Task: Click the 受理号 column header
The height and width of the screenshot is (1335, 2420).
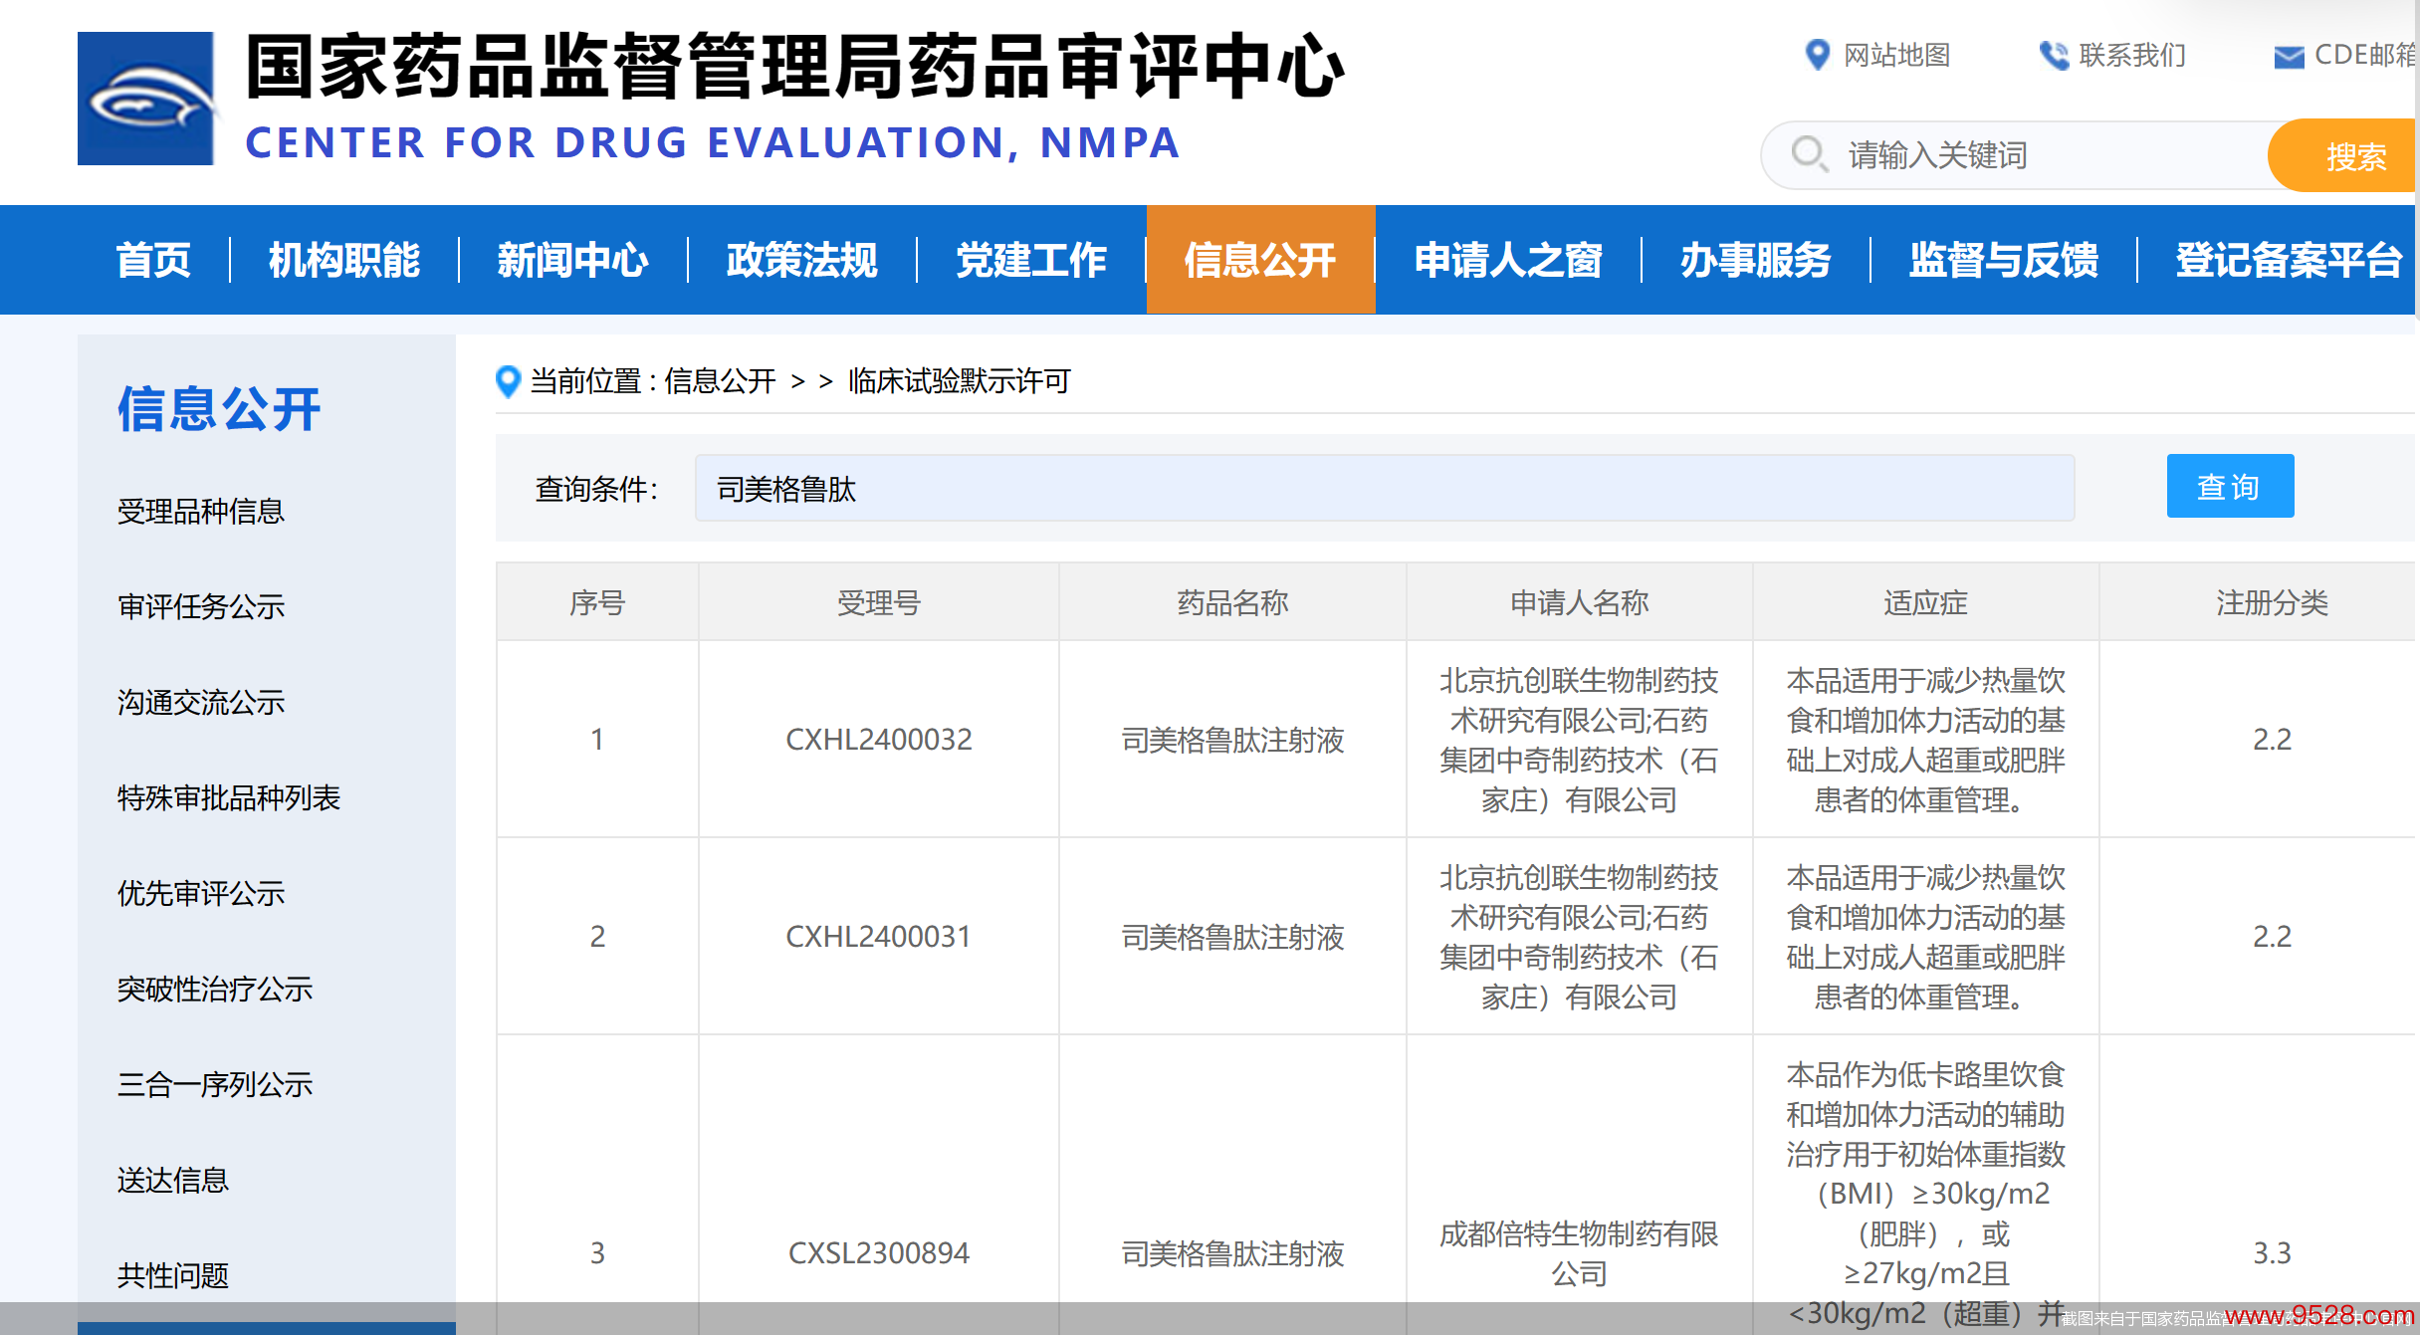Action: [879, 602]
